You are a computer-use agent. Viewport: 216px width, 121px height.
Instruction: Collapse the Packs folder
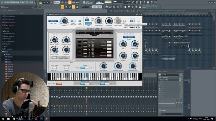coord(6,52)
